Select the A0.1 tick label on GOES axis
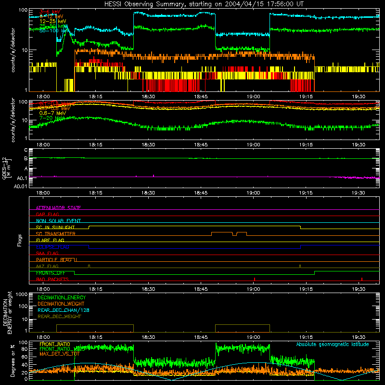Viewport: 385px width, 385px height. [x=22, y=178]
